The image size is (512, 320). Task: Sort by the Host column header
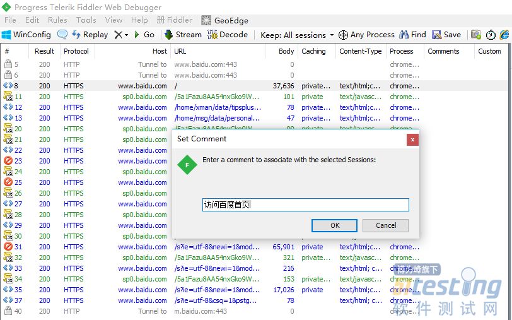[x=160, y=51]
